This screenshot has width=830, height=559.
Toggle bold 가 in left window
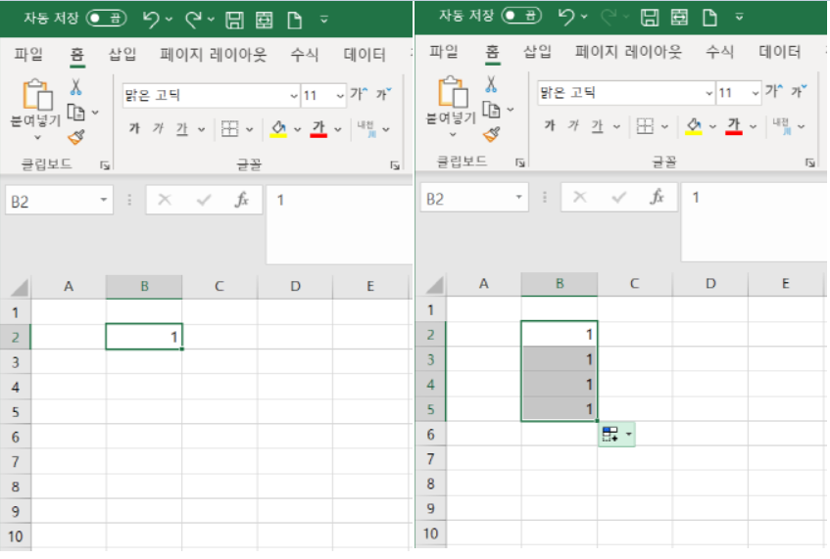pyautogui.click(x=134, y=128)
